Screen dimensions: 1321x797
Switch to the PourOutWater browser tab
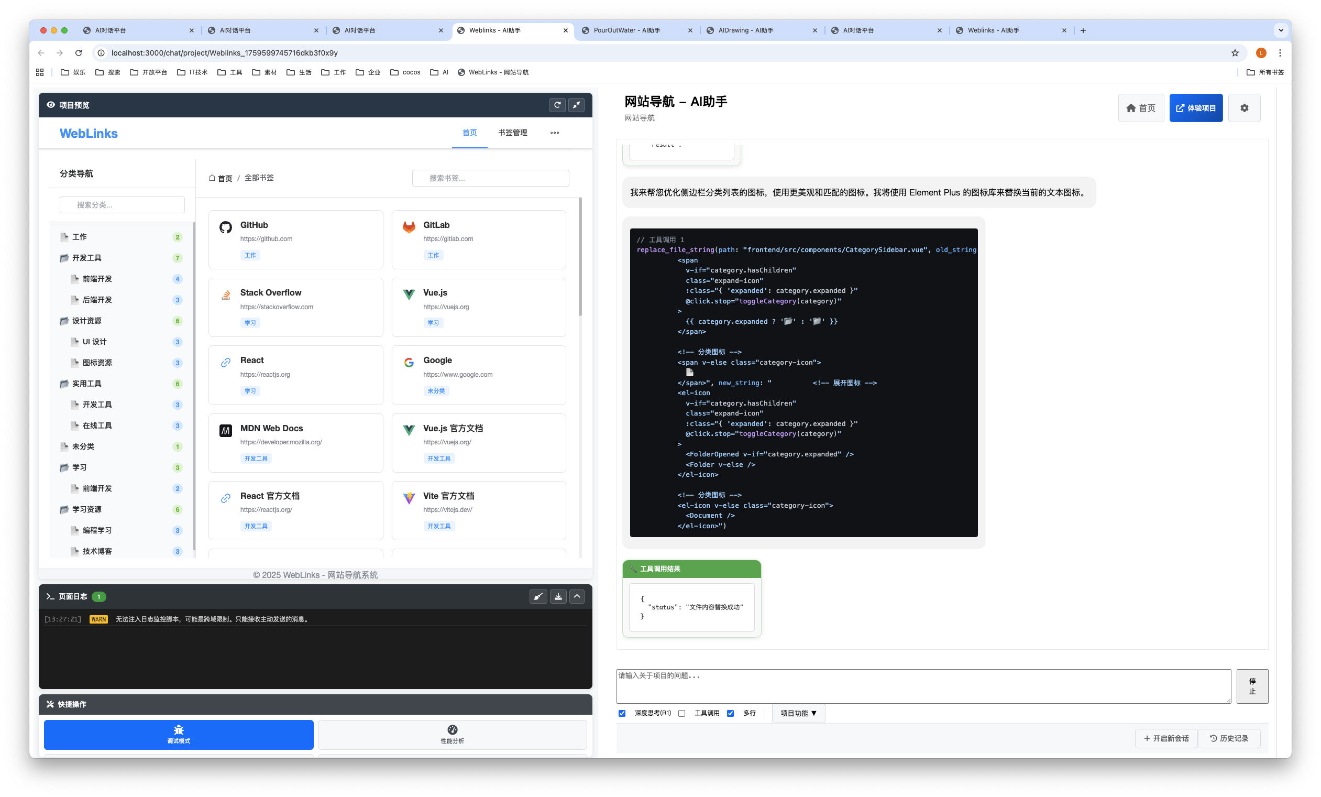pos(626,30)
